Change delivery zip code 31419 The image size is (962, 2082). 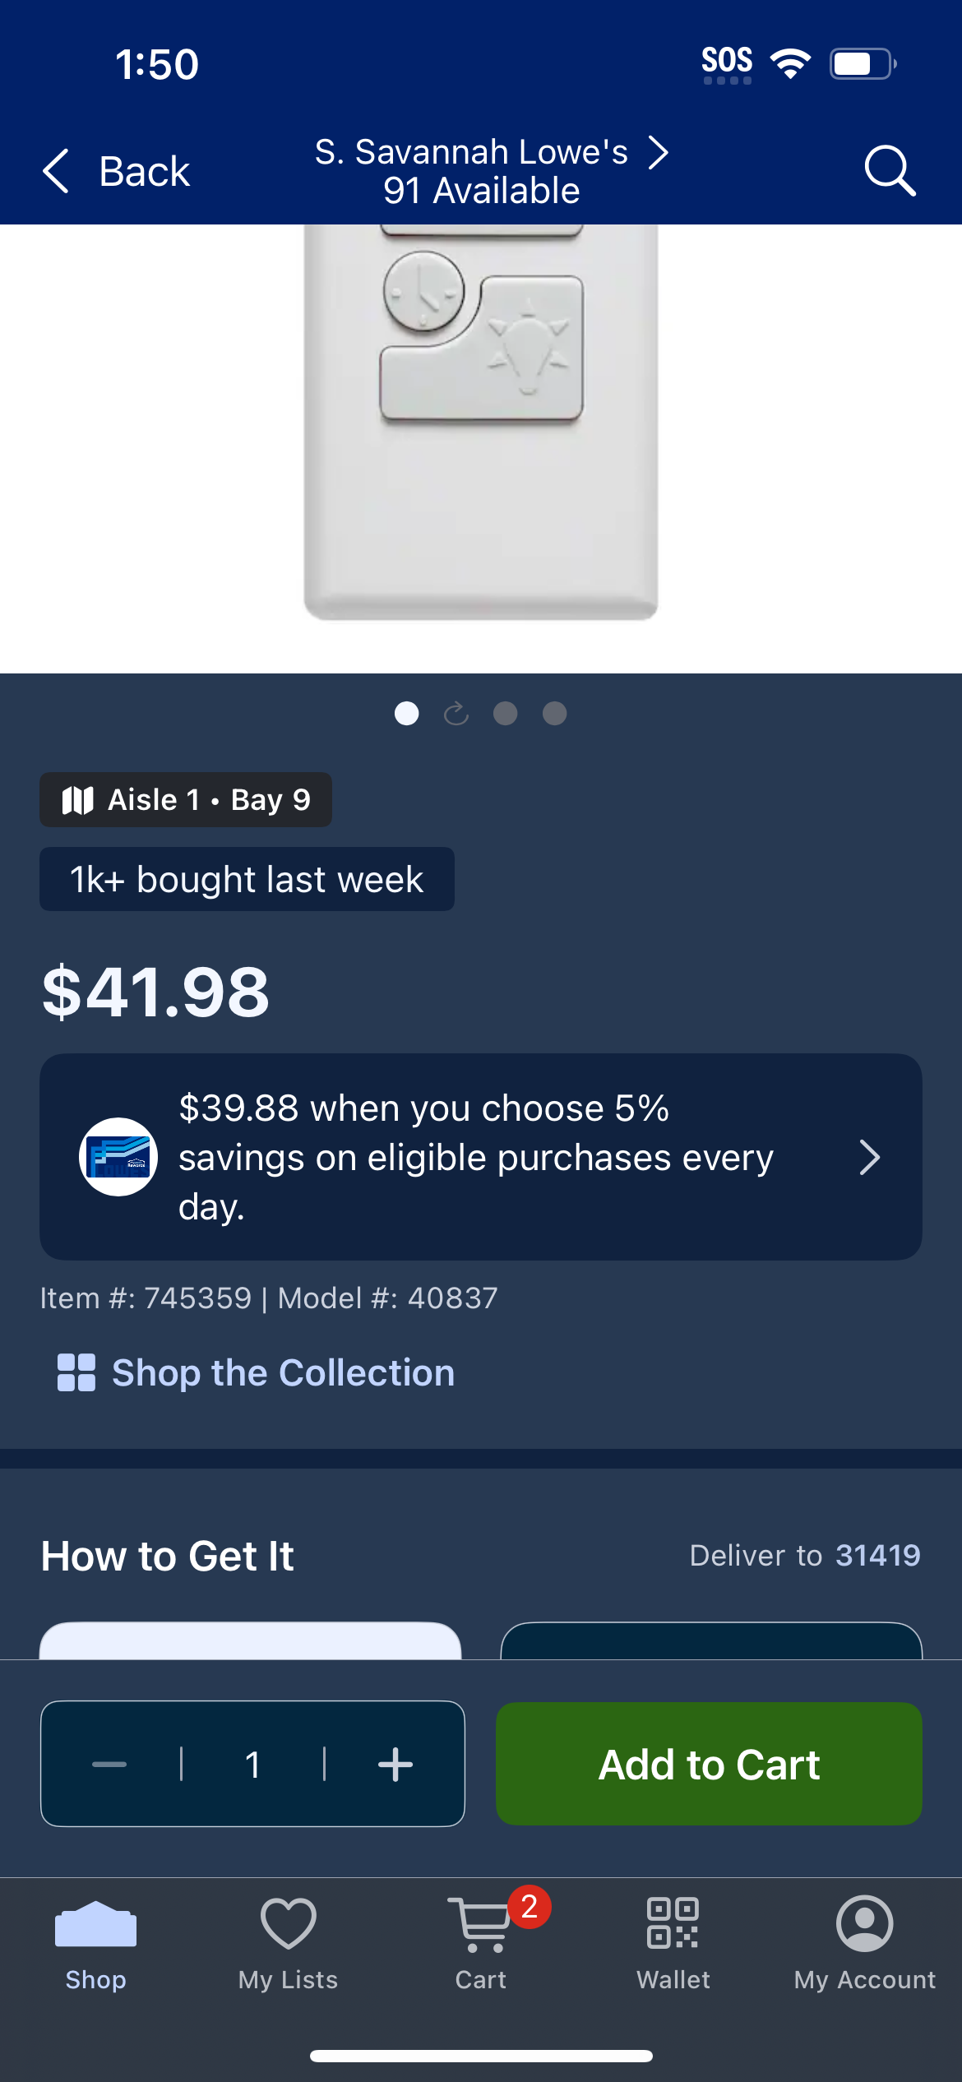[x=877, y=1555]
